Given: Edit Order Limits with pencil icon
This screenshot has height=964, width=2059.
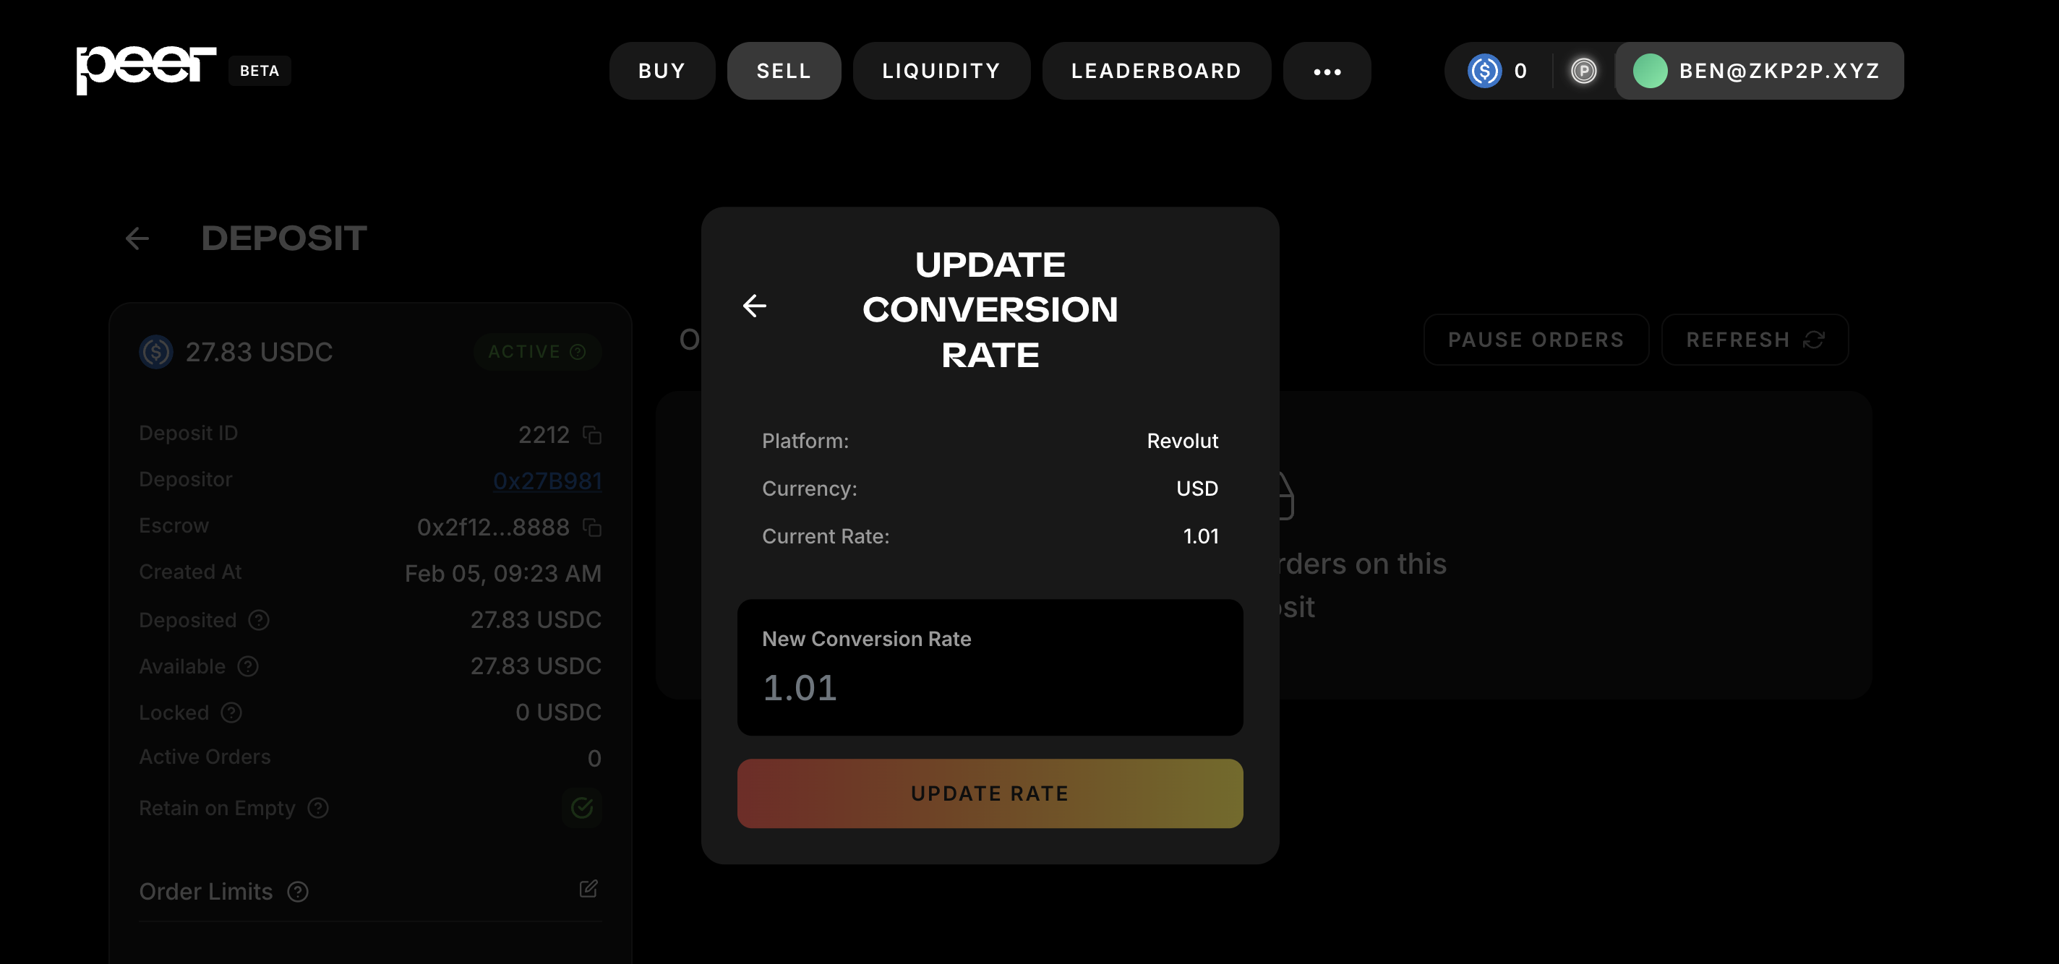Looking at the screenshot, I should [x=588, y=889].
